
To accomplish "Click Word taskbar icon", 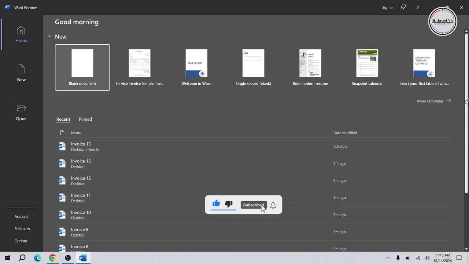I will 83,258.
